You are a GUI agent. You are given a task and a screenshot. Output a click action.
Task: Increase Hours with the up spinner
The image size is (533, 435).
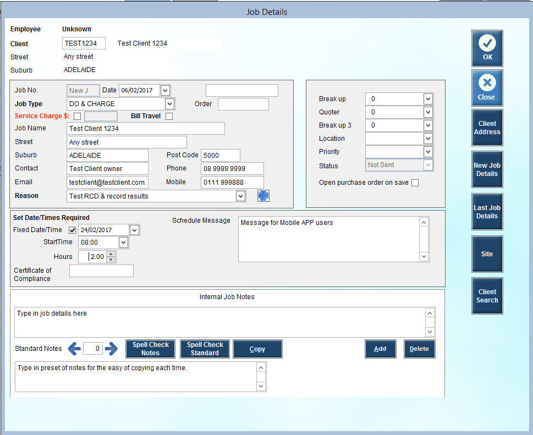[111, 254]
